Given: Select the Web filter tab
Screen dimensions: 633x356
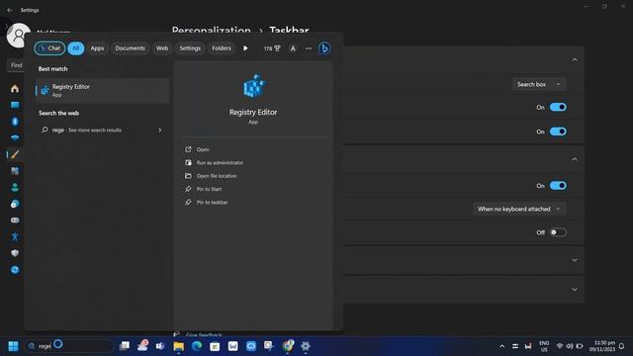Looking at the screenshot, I should click(x=162, y=48).
